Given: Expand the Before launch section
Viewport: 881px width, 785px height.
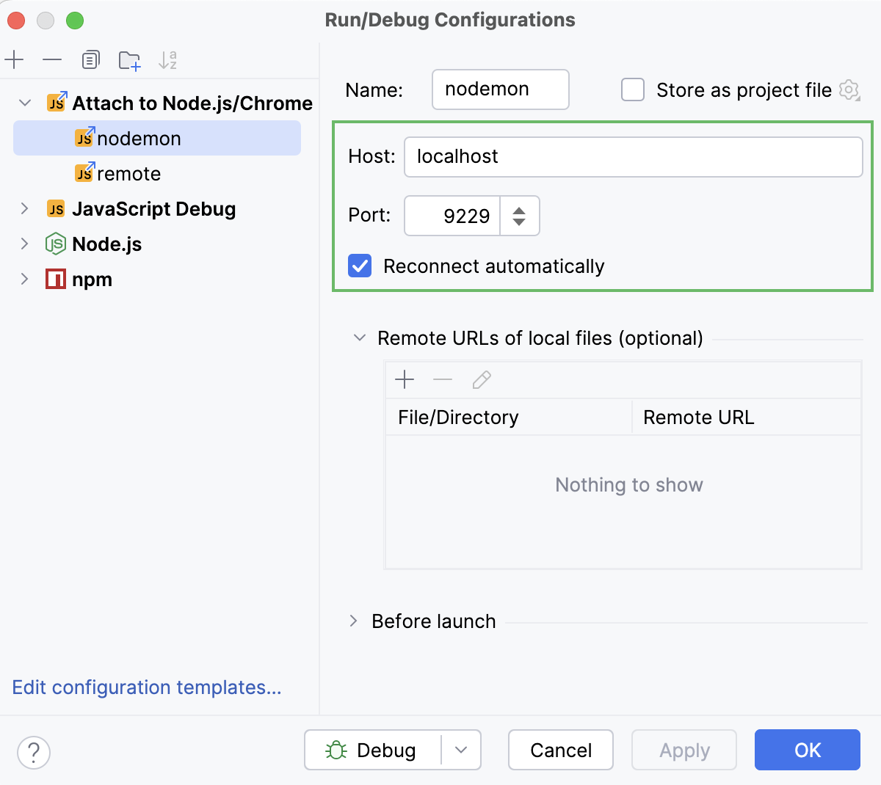Looking at the screenshot, I should coord(352,621).
